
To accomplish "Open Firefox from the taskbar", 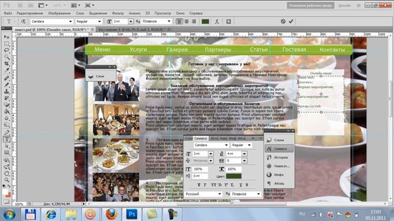I will coord(111,214).
